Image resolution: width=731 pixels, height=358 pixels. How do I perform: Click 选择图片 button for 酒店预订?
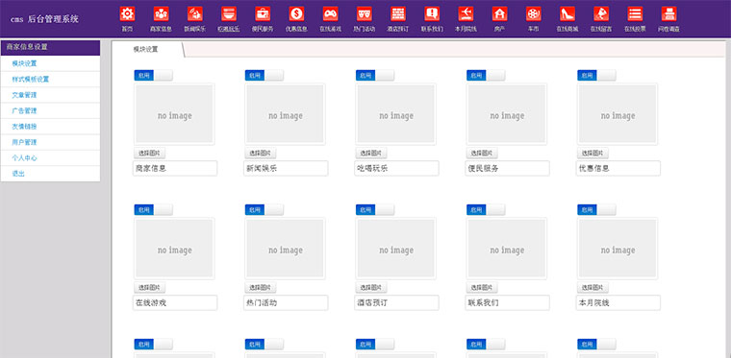pyautogui.click(x=371, y=287)
